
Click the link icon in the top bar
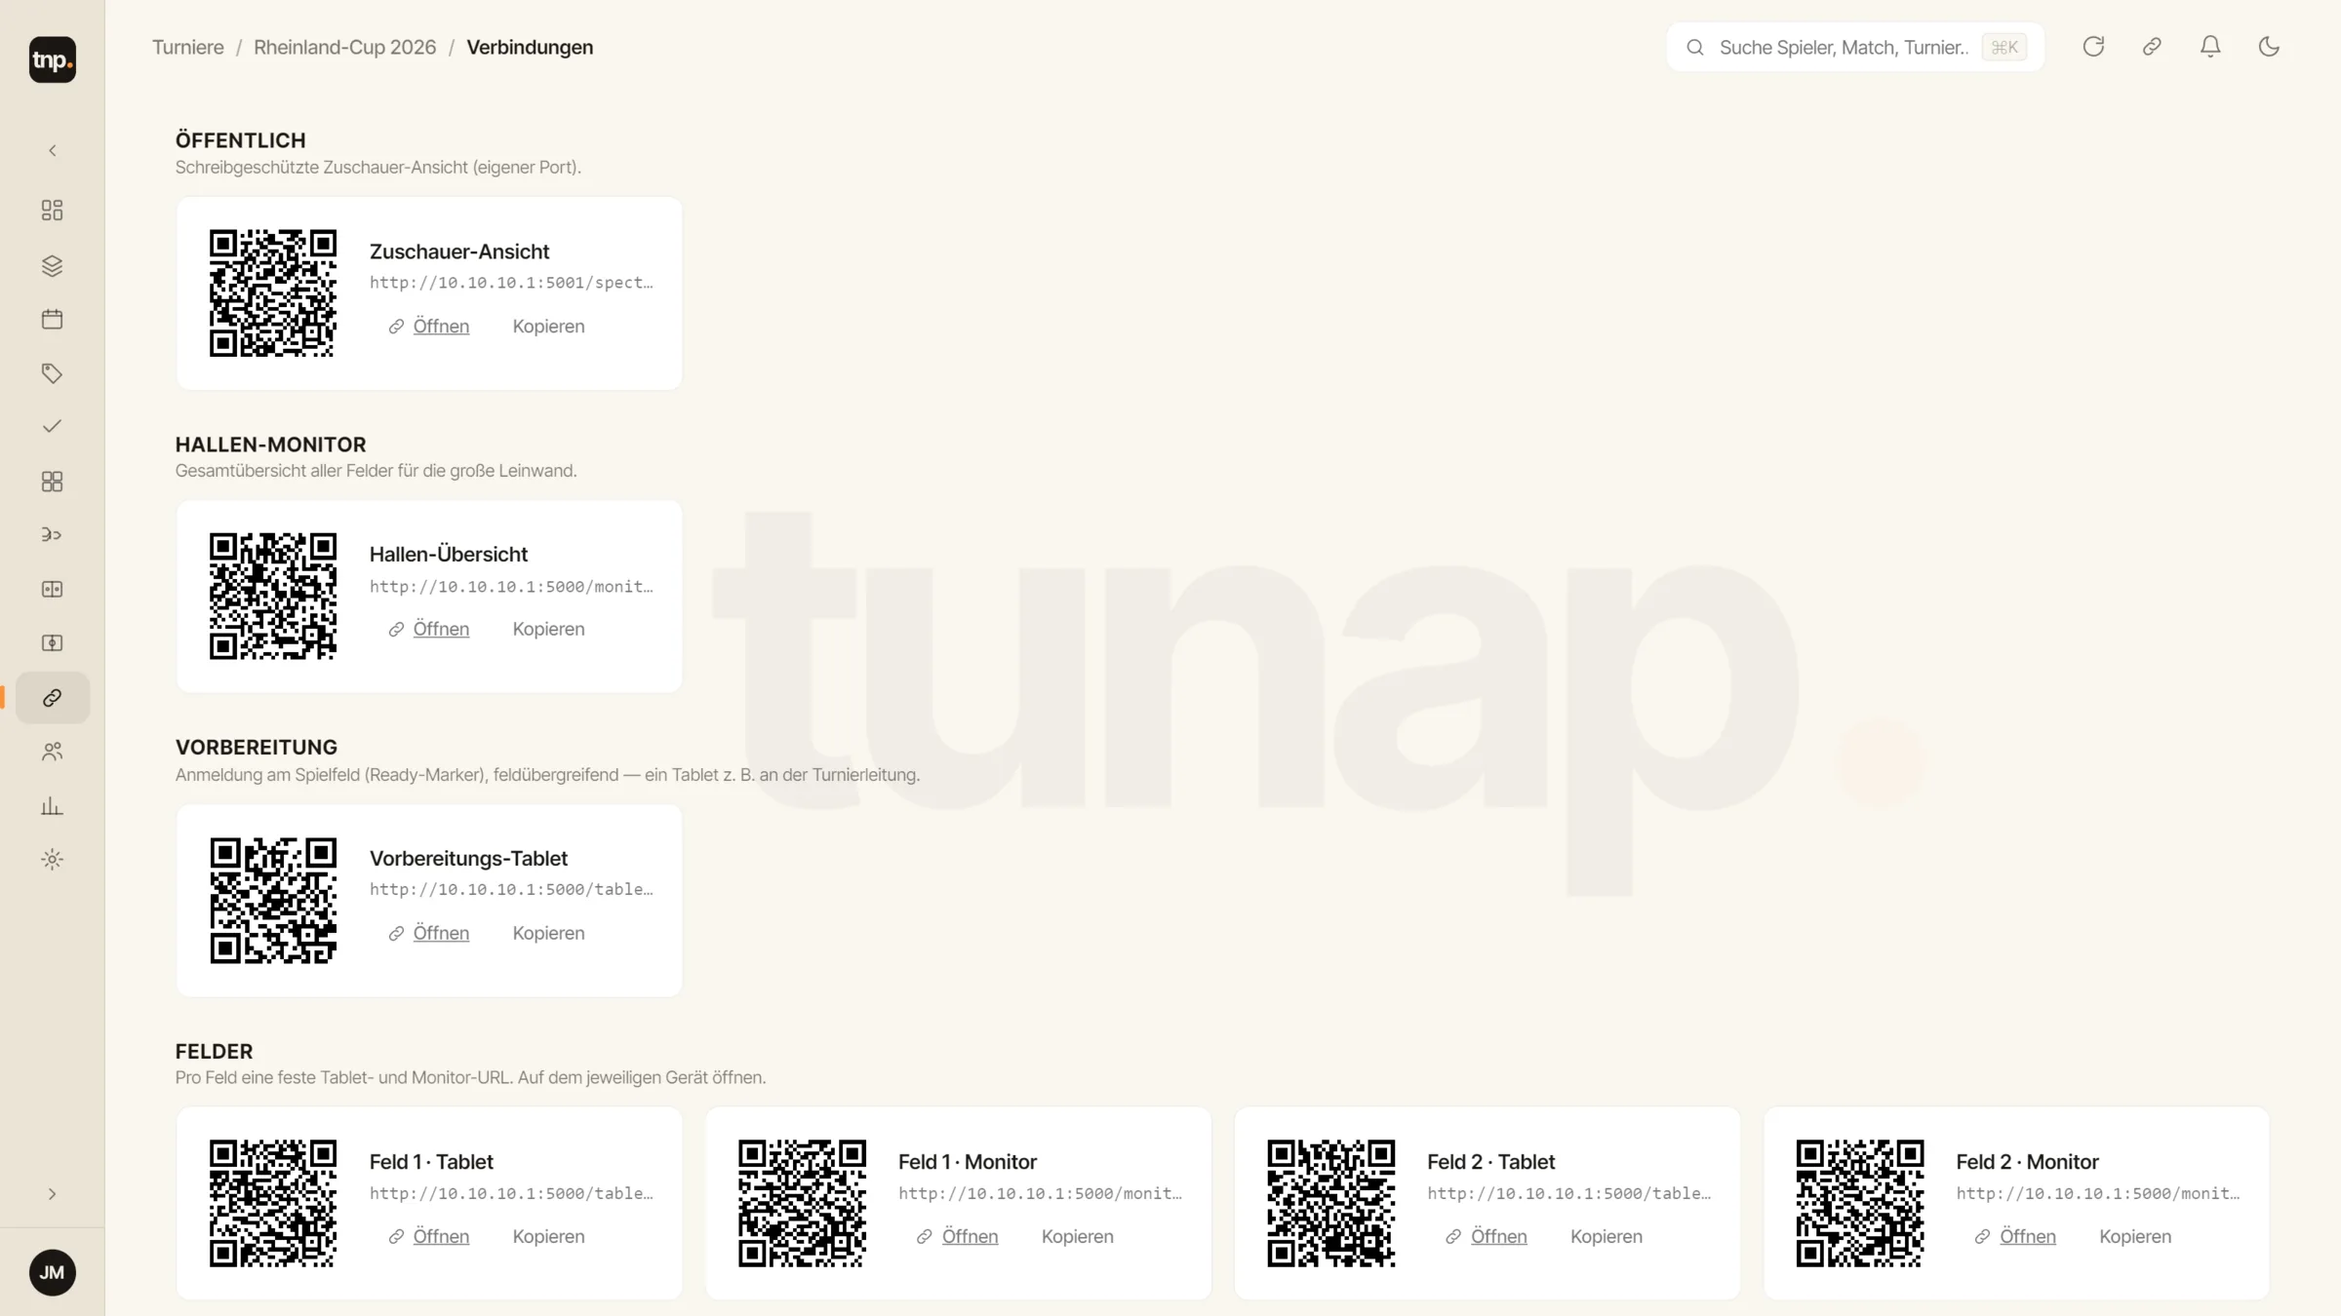tap(2152, 47)
